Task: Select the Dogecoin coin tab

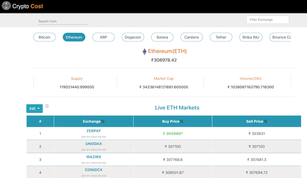Action: (133, 37)
